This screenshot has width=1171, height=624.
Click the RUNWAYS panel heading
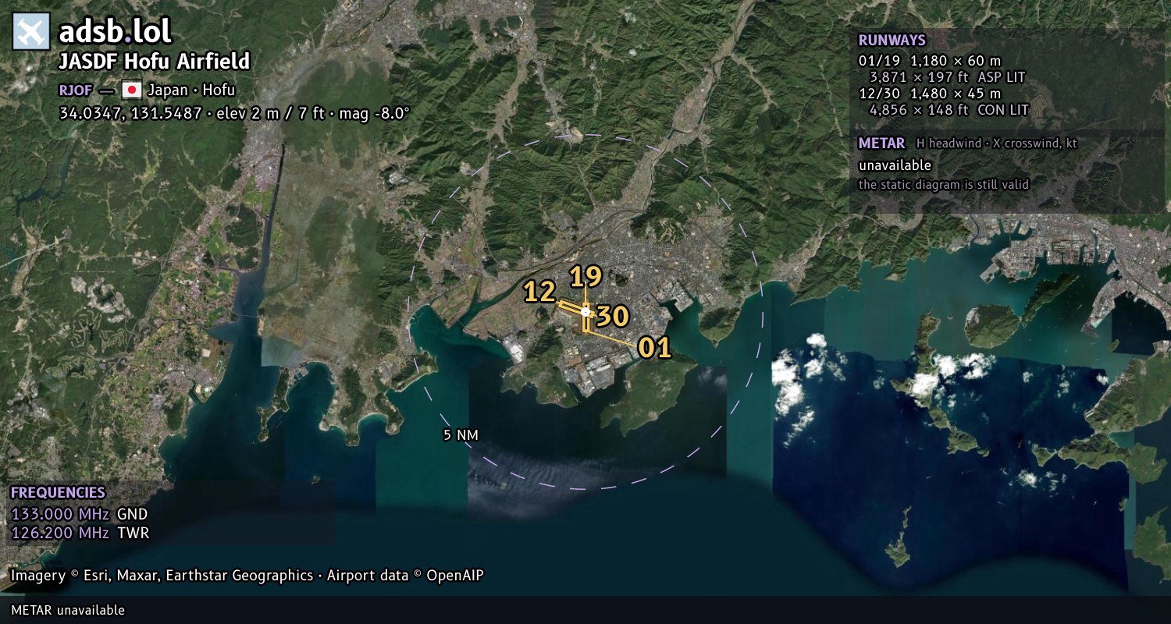coord(892,41)
